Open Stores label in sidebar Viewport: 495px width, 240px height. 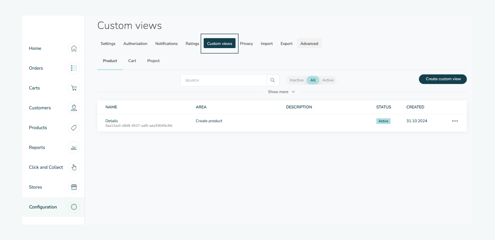36,187
